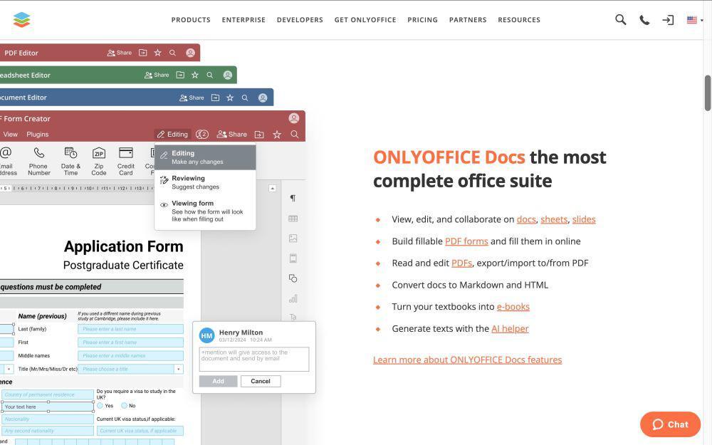712x445 pixels.
Task: Select the Reviewing mode option
Action: coord(205,182)
